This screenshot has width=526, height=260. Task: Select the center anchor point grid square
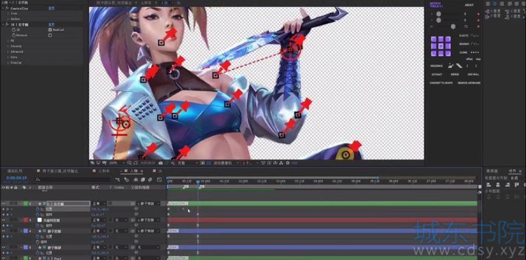441,46
